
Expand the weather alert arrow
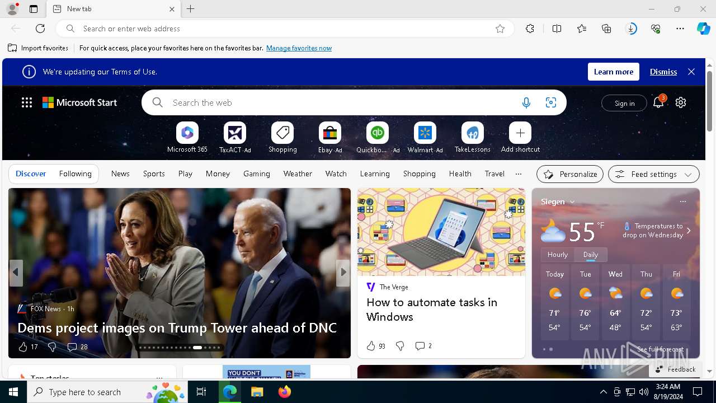[689, 231]
